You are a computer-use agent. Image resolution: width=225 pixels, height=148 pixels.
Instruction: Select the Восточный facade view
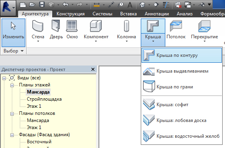click(x=39, y=142)
